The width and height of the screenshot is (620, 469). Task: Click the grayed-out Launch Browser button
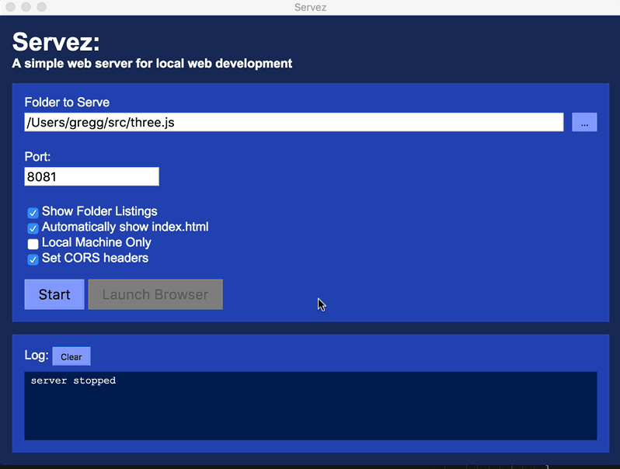[155, 294]
